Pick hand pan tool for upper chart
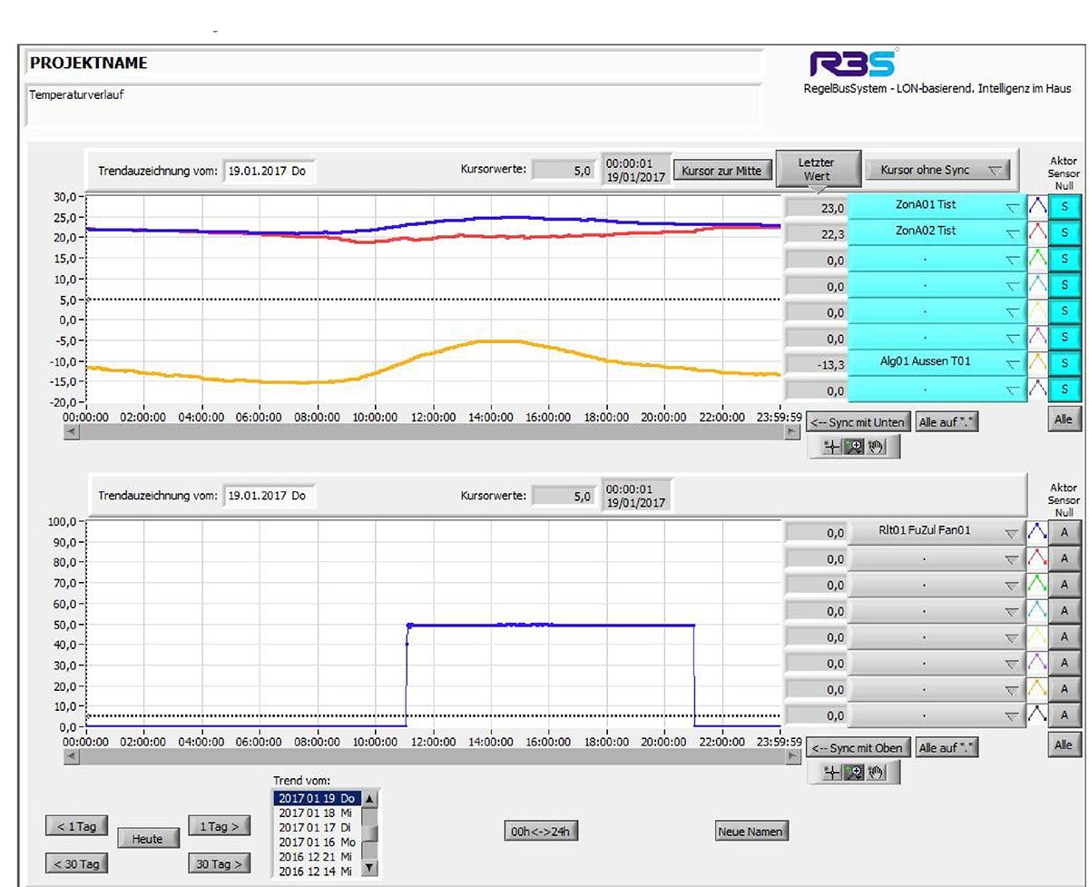Image resolution: width=1089 pixels, height=887 pixels. click(876, 447)
